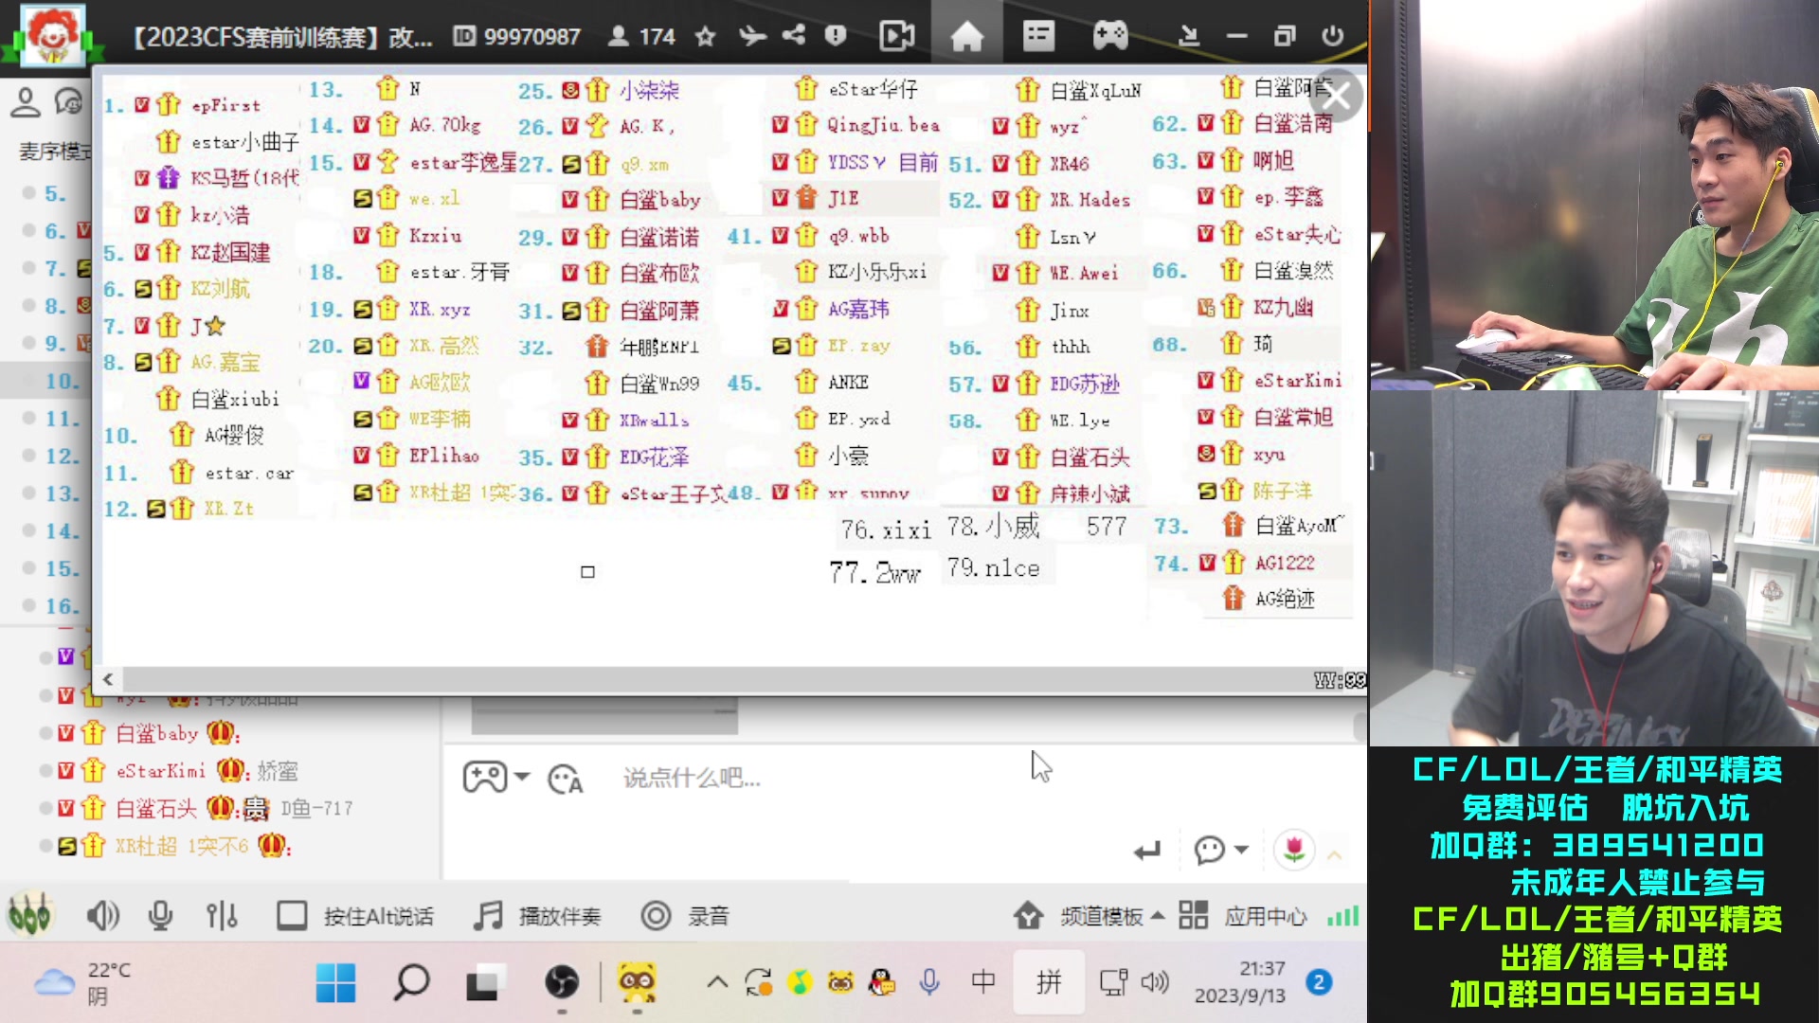The image size is (1819, 1023).
Task: Collapse the 频道模板 channel template panel
Action: (1158, 915)
